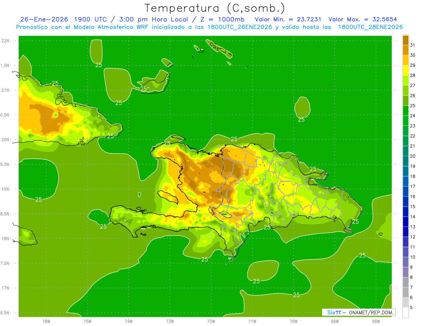Click the colorbar label '10'

pyautogui.click(x=413, y=257)
